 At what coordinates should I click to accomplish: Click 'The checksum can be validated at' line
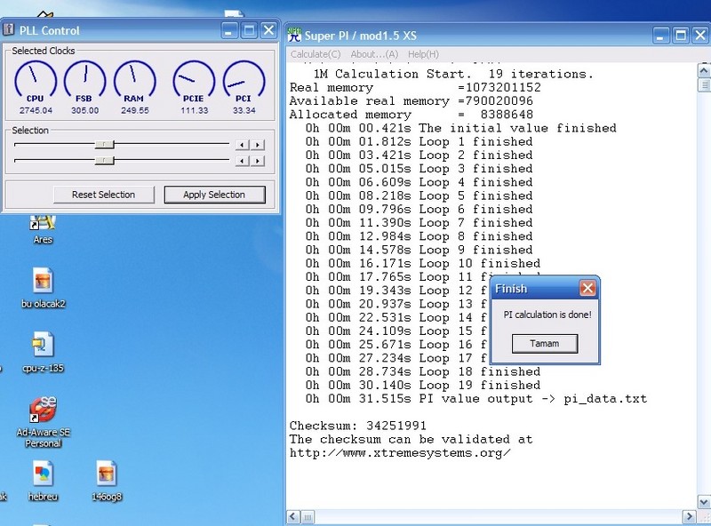[x=411, y=440]
